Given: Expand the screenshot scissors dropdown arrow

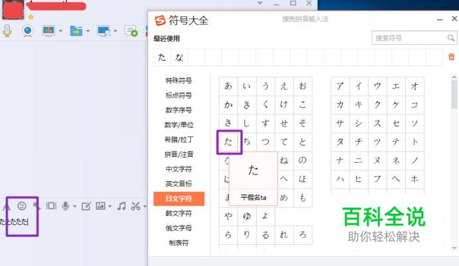Looking at the screenshot, I should 145,206.
